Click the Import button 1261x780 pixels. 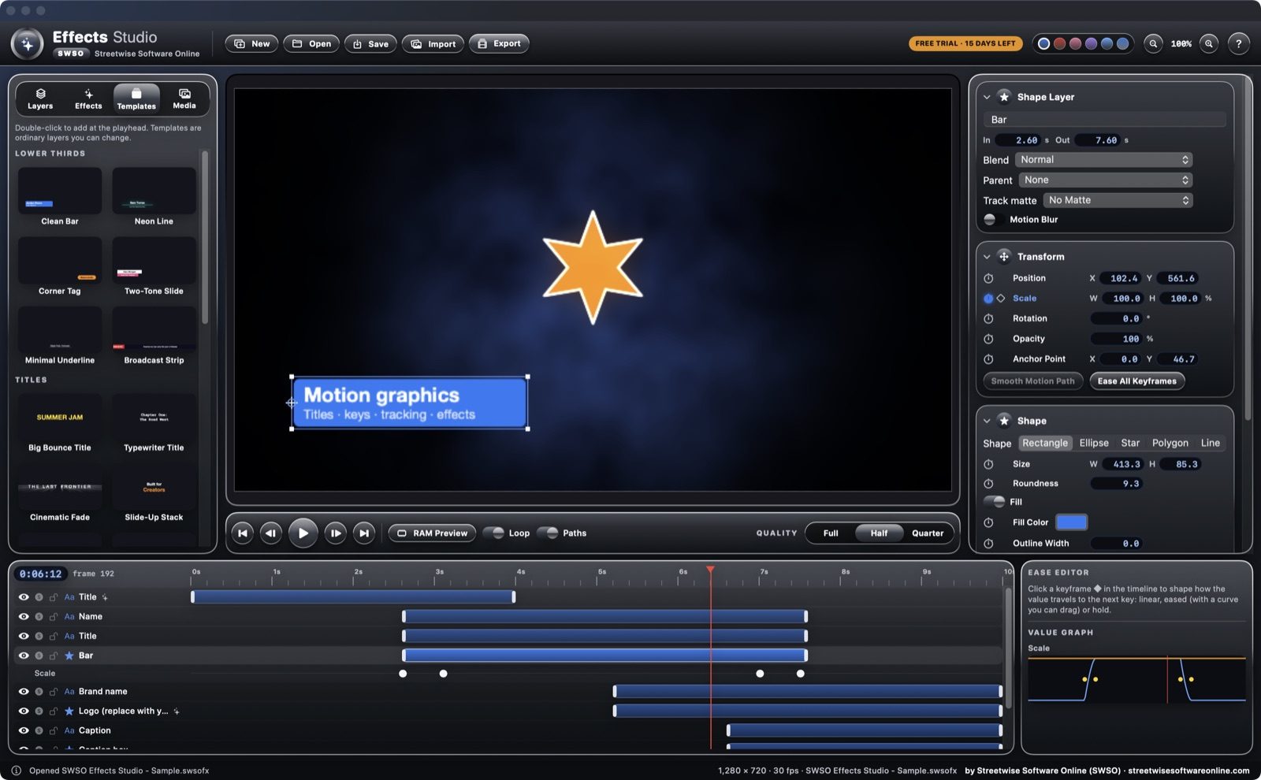433,44
